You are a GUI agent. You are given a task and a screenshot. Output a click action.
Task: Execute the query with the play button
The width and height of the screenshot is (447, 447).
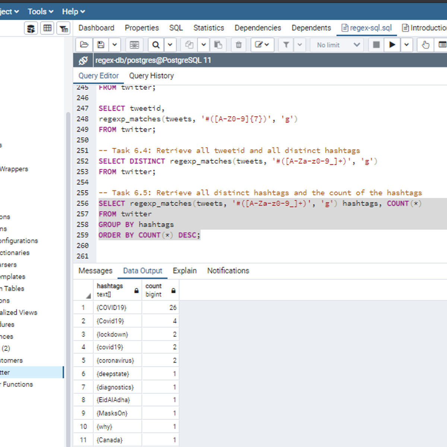pyautogui.click(x=392, y=45)
